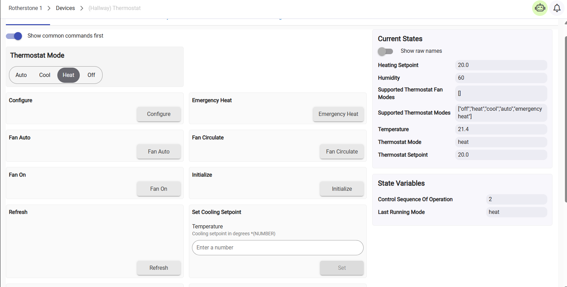Click the Initialize button
This screenshot has width=567, height=287.
coord(342,189)
